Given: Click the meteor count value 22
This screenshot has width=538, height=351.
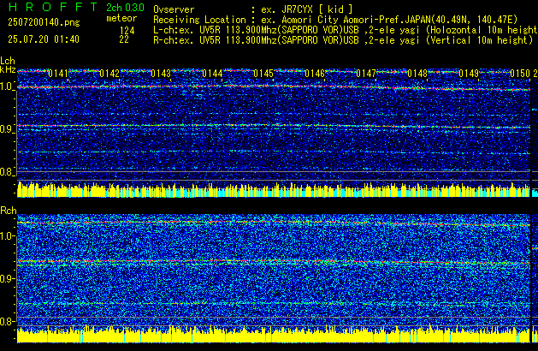Looking at the screenshot, I should click(124, 39).
